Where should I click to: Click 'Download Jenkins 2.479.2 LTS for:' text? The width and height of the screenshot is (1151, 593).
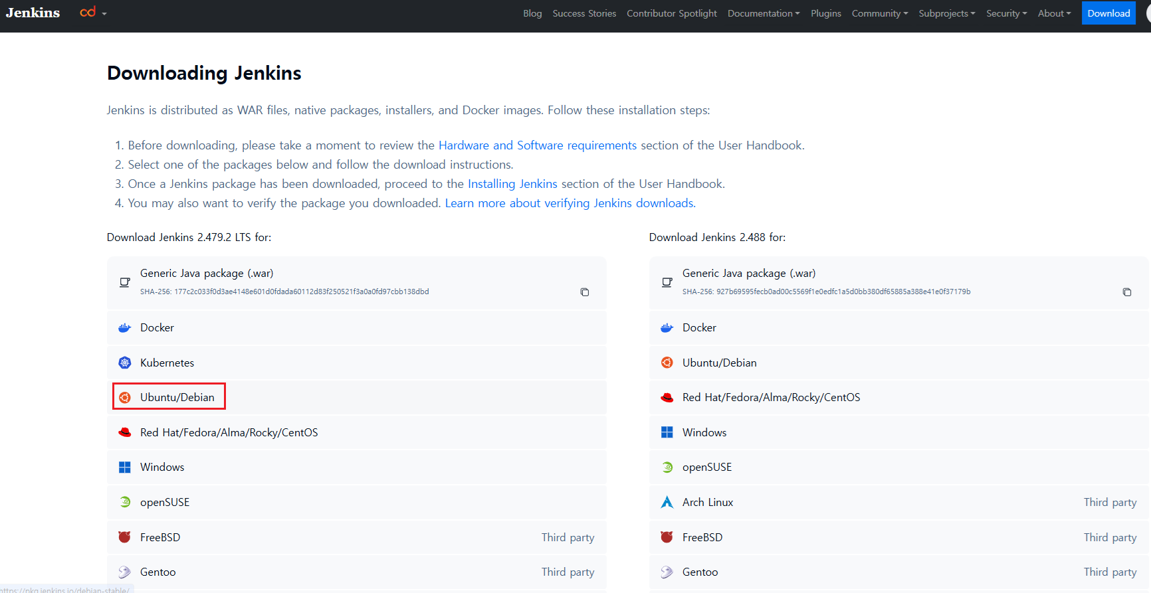(189, 237)
